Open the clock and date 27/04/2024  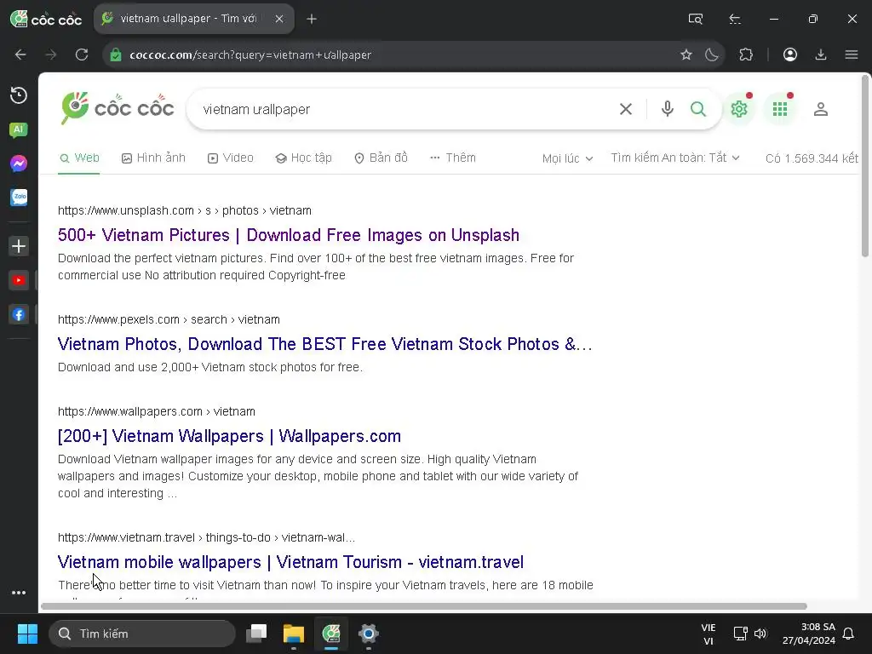tap(809, 634)
